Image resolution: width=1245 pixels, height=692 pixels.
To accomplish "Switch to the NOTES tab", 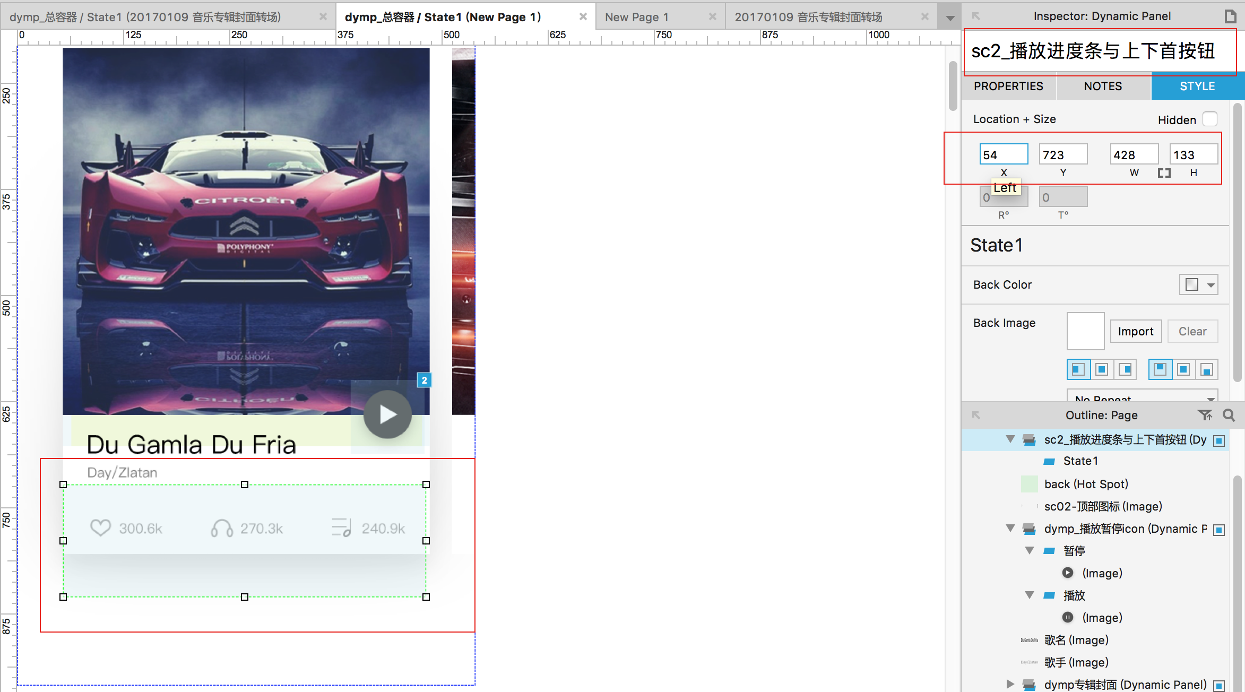I will coord(1103,87).
